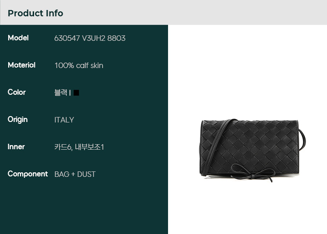Select the ITALY origin value
The height and width of the screenshot is (234, 327).
coord(64,120)
